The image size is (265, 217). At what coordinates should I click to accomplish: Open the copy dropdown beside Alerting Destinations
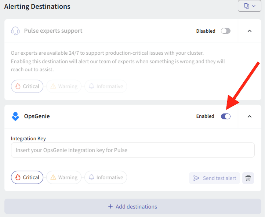250,6
